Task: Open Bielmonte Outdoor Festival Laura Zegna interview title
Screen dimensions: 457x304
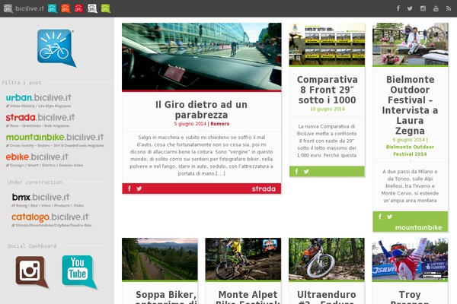Action: point(410,105)
